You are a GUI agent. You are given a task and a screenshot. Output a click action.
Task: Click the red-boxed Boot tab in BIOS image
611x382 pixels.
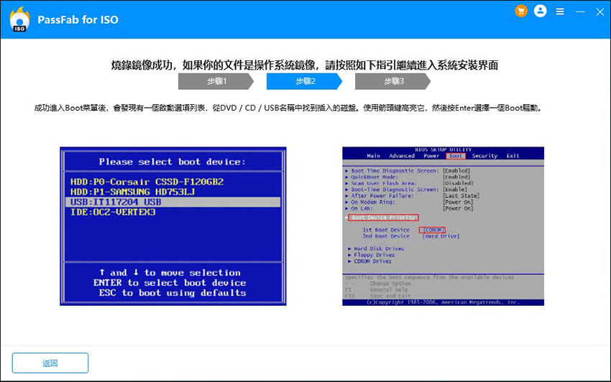pyautogui.click(x=456, y=156)
